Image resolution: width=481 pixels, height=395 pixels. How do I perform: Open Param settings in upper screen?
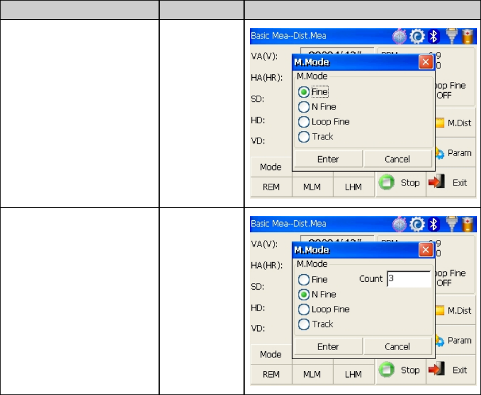click(455, 153)
